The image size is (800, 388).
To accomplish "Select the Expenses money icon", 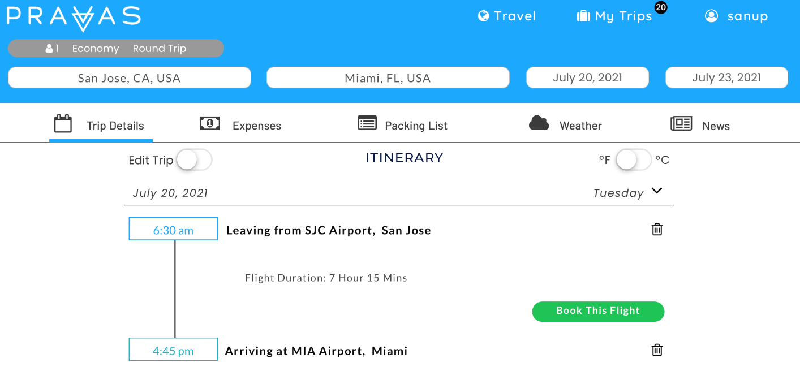I will pos(210,122).
